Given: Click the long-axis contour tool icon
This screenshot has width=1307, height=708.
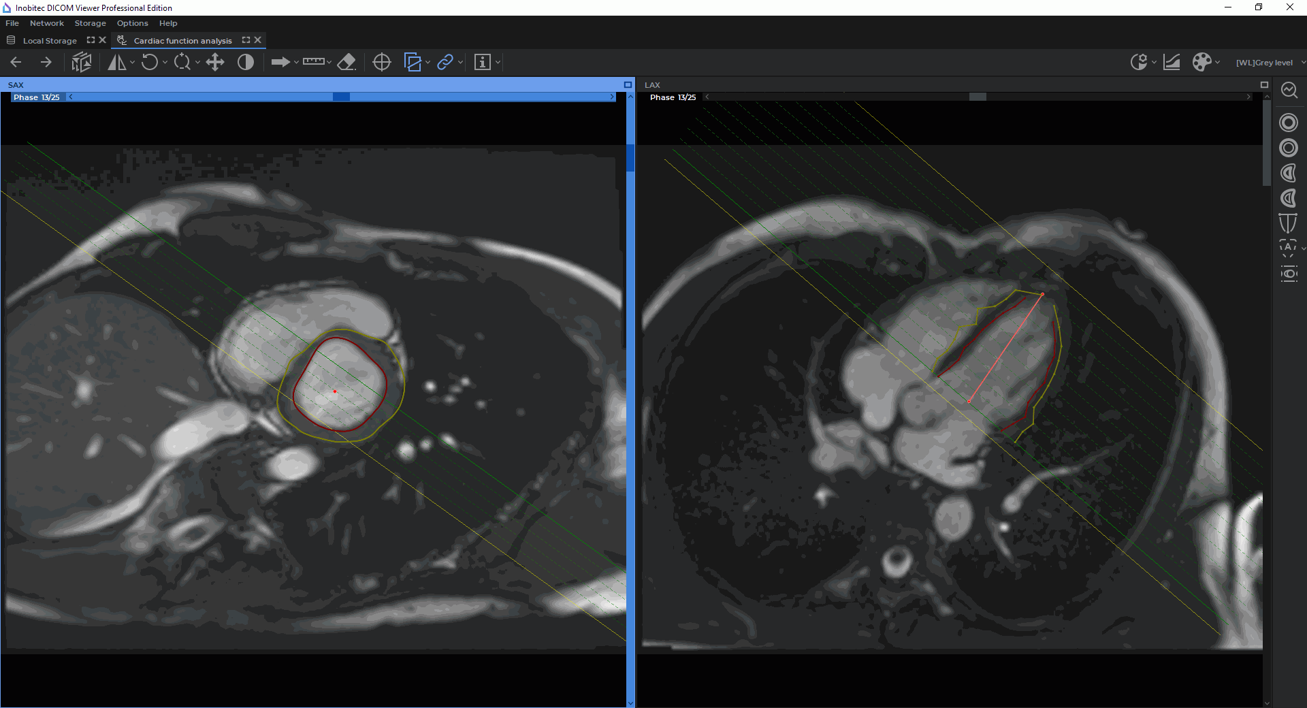Looking at the screenshot, I should click(x=1288, y=223).
